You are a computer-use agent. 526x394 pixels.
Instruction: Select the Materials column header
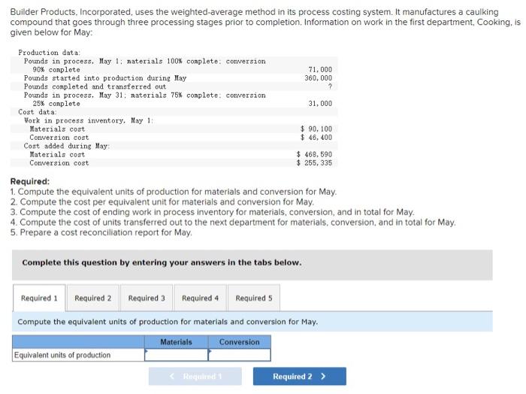pyautogui.click(x=176, y=341)
